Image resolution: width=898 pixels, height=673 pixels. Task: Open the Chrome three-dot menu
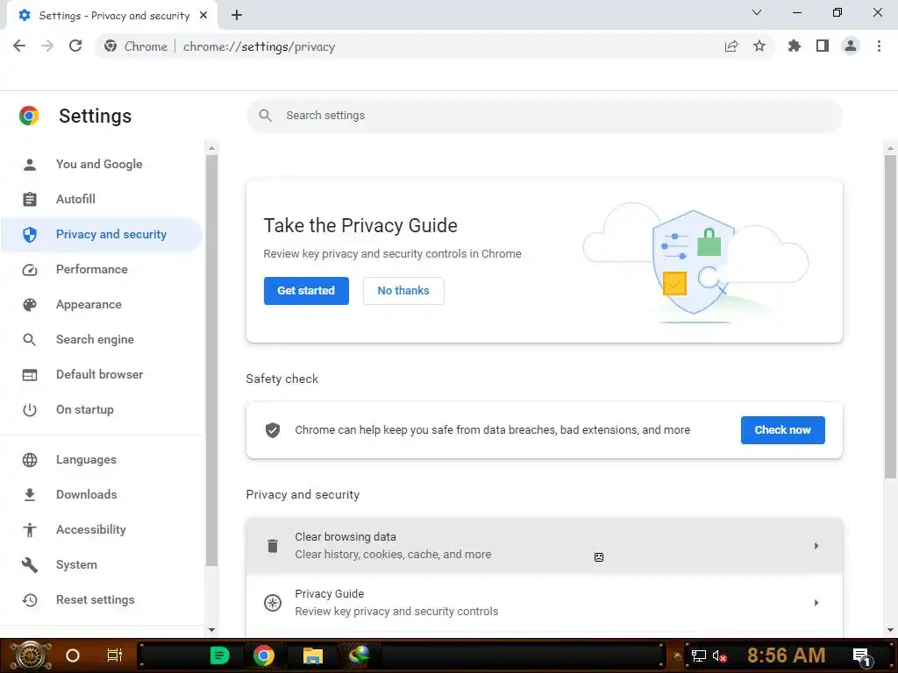pos(879,46)
